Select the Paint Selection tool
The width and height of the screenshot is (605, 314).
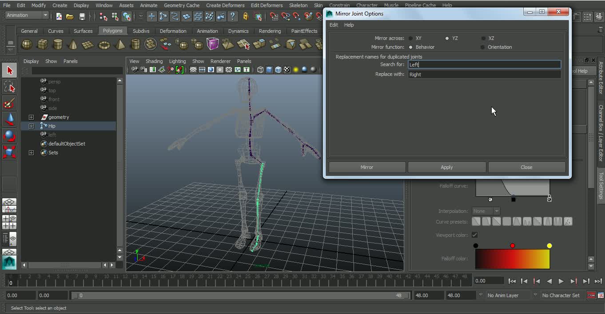(9, 103)
